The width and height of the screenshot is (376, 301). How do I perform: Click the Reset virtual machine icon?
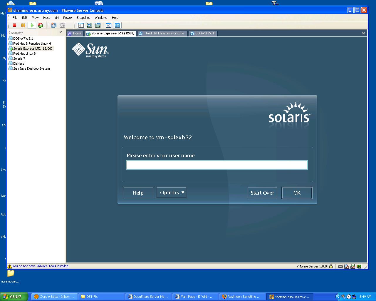(40, 25)
